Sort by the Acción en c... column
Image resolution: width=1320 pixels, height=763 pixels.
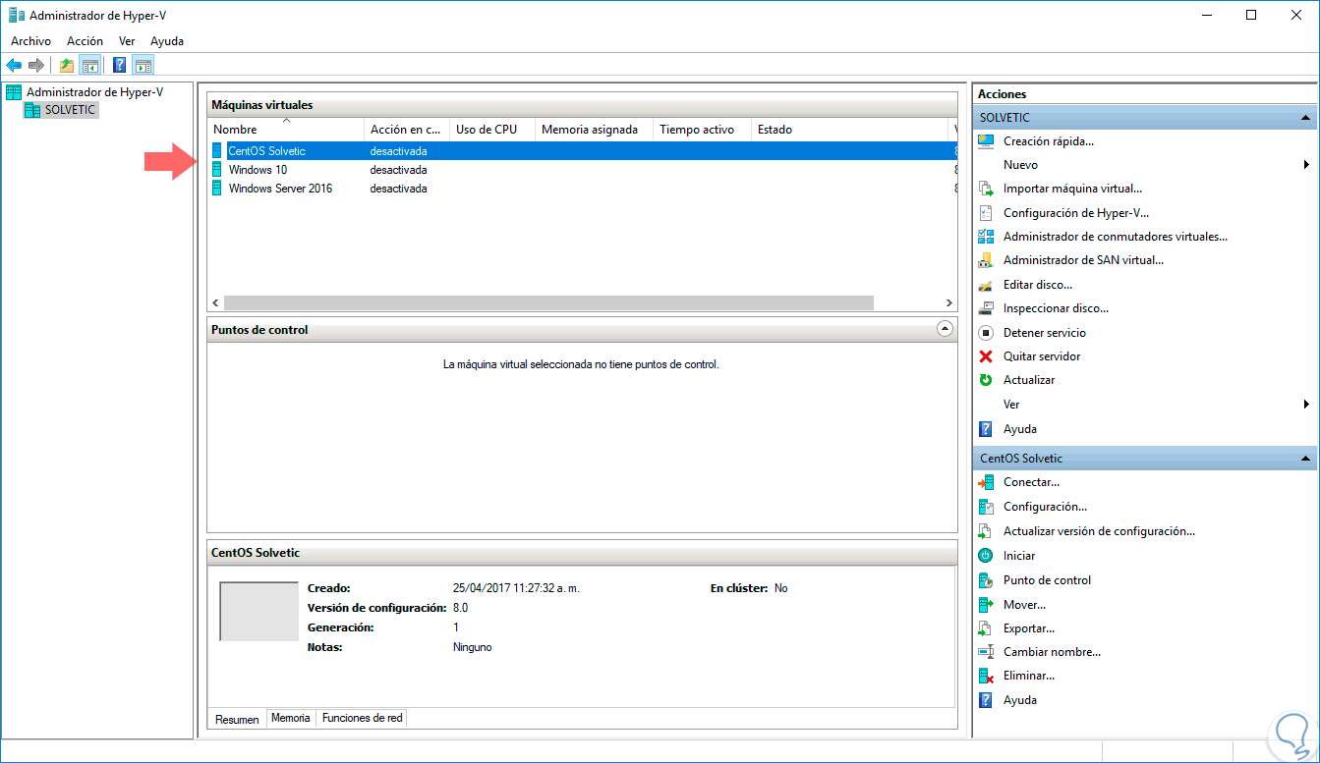tap(406, 130)
